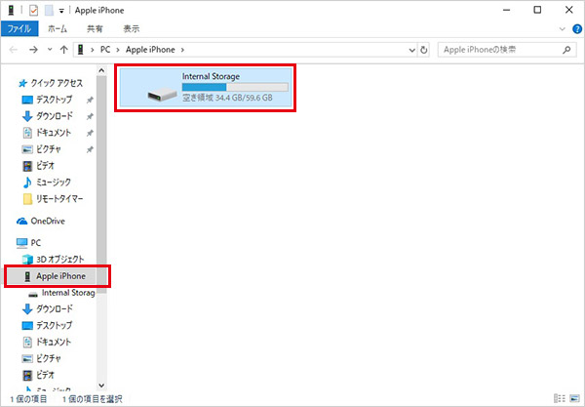This screenshot has width=585, height=407.
Task: Click PC in the address bar breadcrumb
Action: [x=105, y=50]
